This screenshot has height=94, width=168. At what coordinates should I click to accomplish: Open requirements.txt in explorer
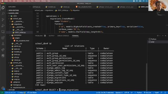[x=19, y=88]
